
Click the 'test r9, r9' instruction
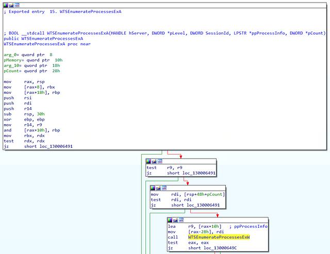click(x=164, y=167)
